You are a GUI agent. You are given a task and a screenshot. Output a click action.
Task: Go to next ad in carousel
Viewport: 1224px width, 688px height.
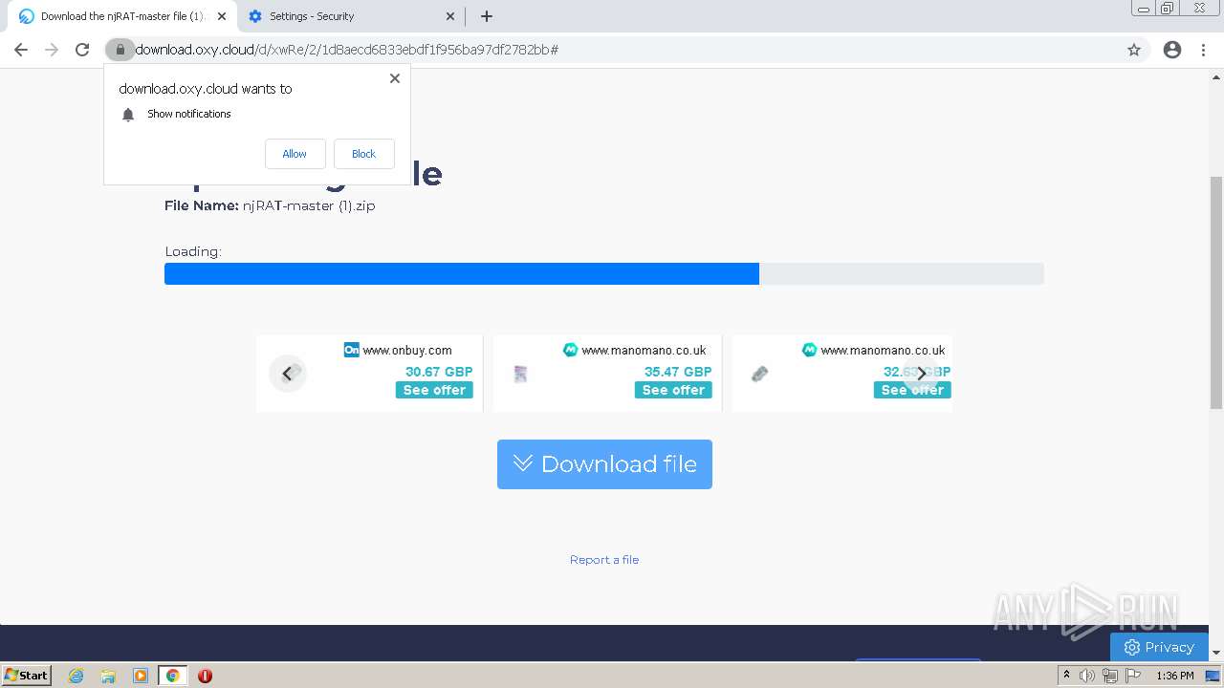921,374
